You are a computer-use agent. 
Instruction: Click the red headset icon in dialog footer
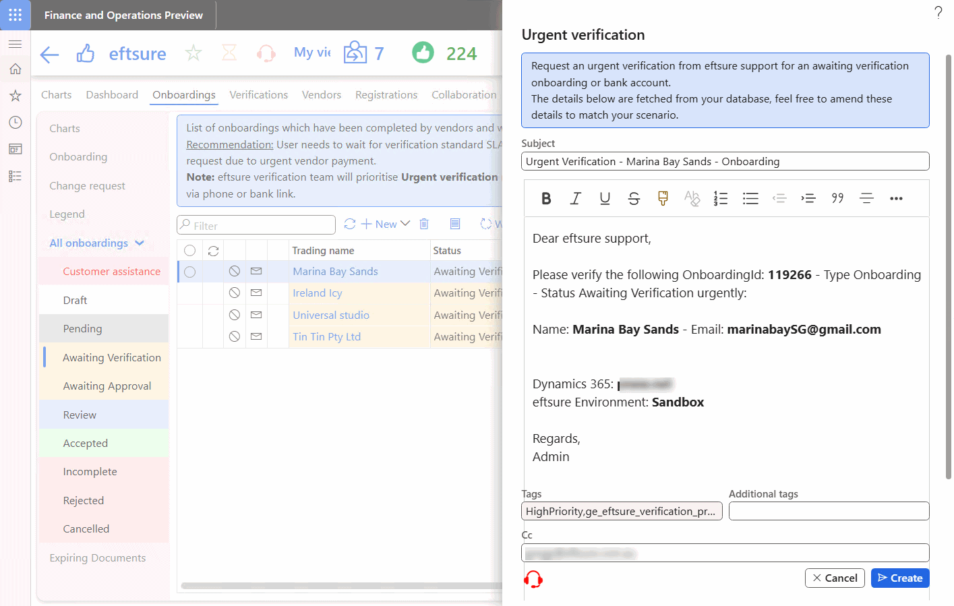click(533, 579)
